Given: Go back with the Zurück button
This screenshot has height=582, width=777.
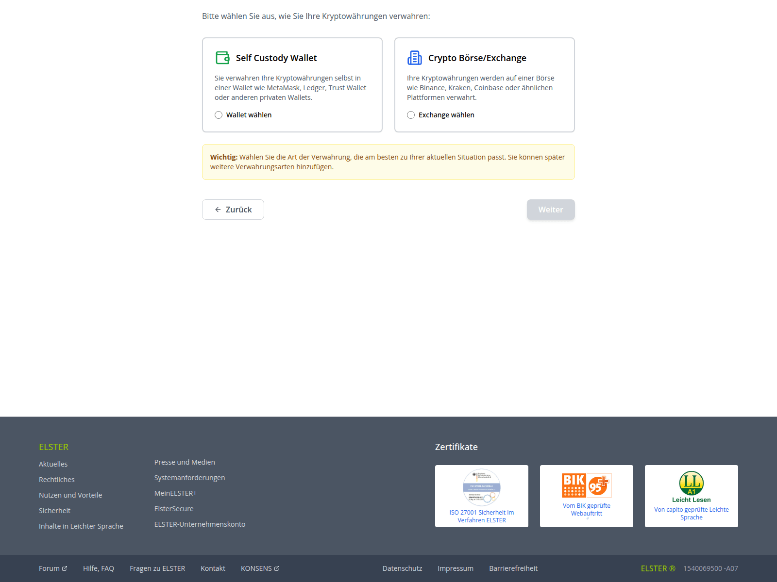Looking at the screenshot, I should 233,210.
